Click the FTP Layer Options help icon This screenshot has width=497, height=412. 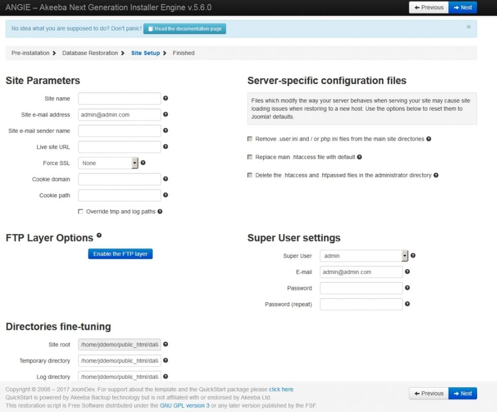[x=99, y=235]
